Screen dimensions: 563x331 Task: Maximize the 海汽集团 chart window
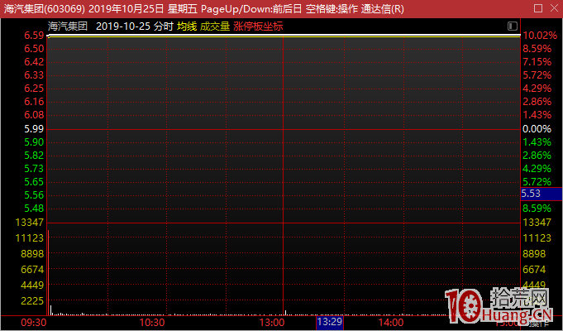(538, 8)
